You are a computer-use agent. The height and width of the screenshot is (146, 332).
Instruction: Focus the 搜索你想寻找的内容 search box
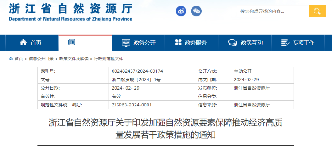(273, 11)
